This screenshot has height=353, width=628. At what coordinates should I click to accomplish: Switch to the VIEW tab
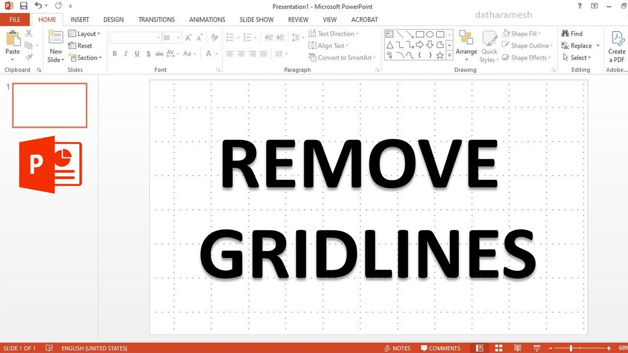[x=330, y=20]
